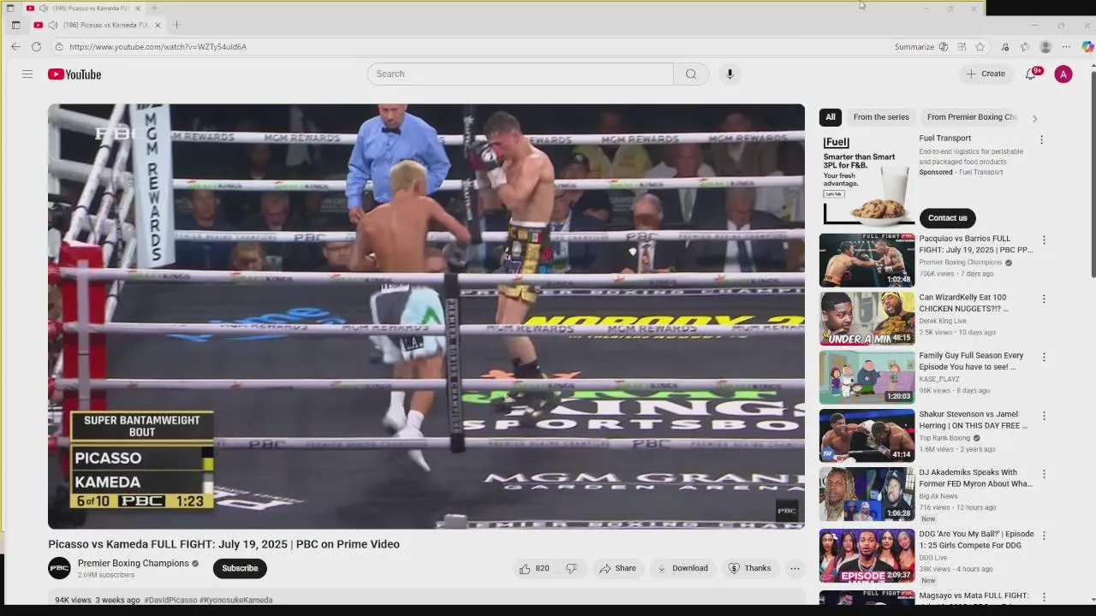The width and height of the screenshot is (1096, 616).
Task: Open the media control icon in the toolbar
Action: 1005,47
